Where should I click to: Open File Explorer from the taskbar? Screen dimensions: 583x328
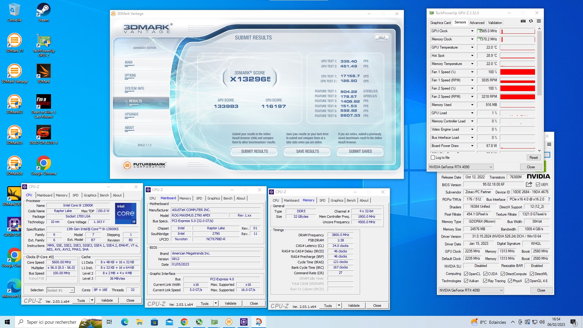[139, 322]
